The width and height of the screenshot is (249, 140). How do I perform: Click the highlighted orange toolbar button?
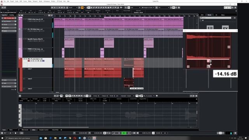pyautogui.click(x=82, y=7)
